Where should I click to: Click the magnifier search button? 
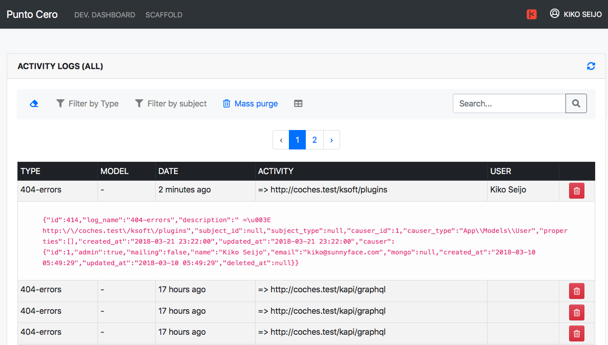[x=576, y=103]
